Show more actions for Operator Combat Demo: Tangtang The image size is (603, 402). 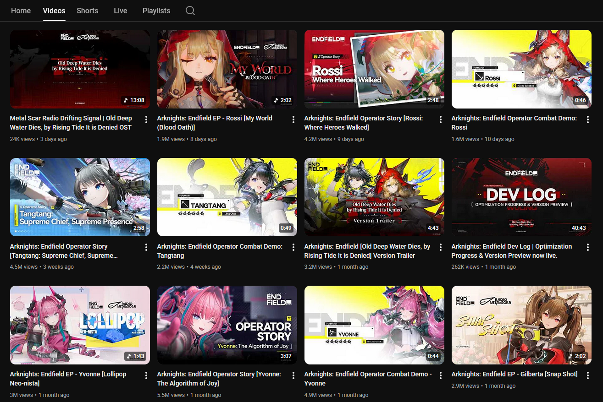point(293,247)
